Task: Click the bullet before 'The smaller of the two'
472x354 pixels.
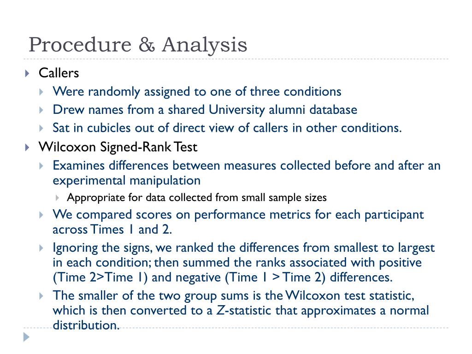Action: coord(41,296)
